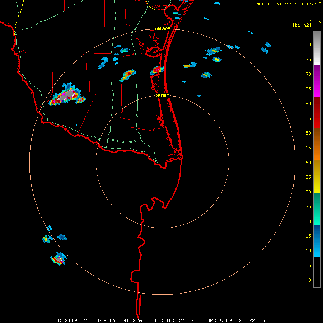Click the color scale value 75
This screenshot has width=323, height=323.
pos(308,59)
